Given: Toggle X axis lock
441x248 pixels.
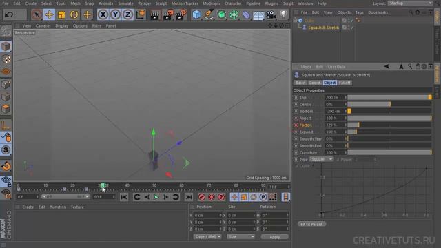Looking at the screenshot, I should coord(103,14).
